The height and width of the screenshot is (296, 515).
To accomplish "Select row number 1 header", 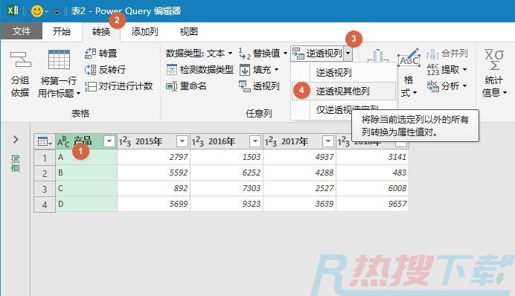I will [45, 158].
